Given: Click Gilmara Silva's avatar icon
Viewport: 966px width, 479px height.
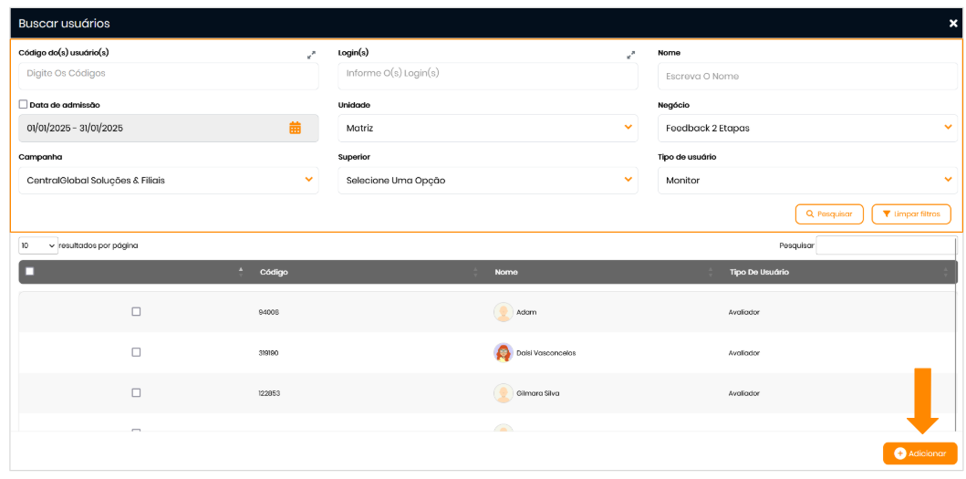Looking at the screenshot, I should [x=503, y=393].
